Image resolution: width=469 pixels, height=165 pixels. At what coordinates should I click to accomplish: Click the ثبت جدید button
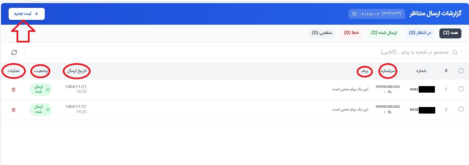pyautogui.click(x=27, y=14)
